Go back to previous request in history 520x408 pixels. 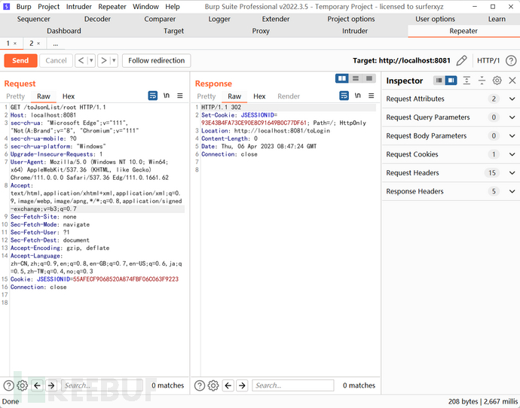coord(81,61)
